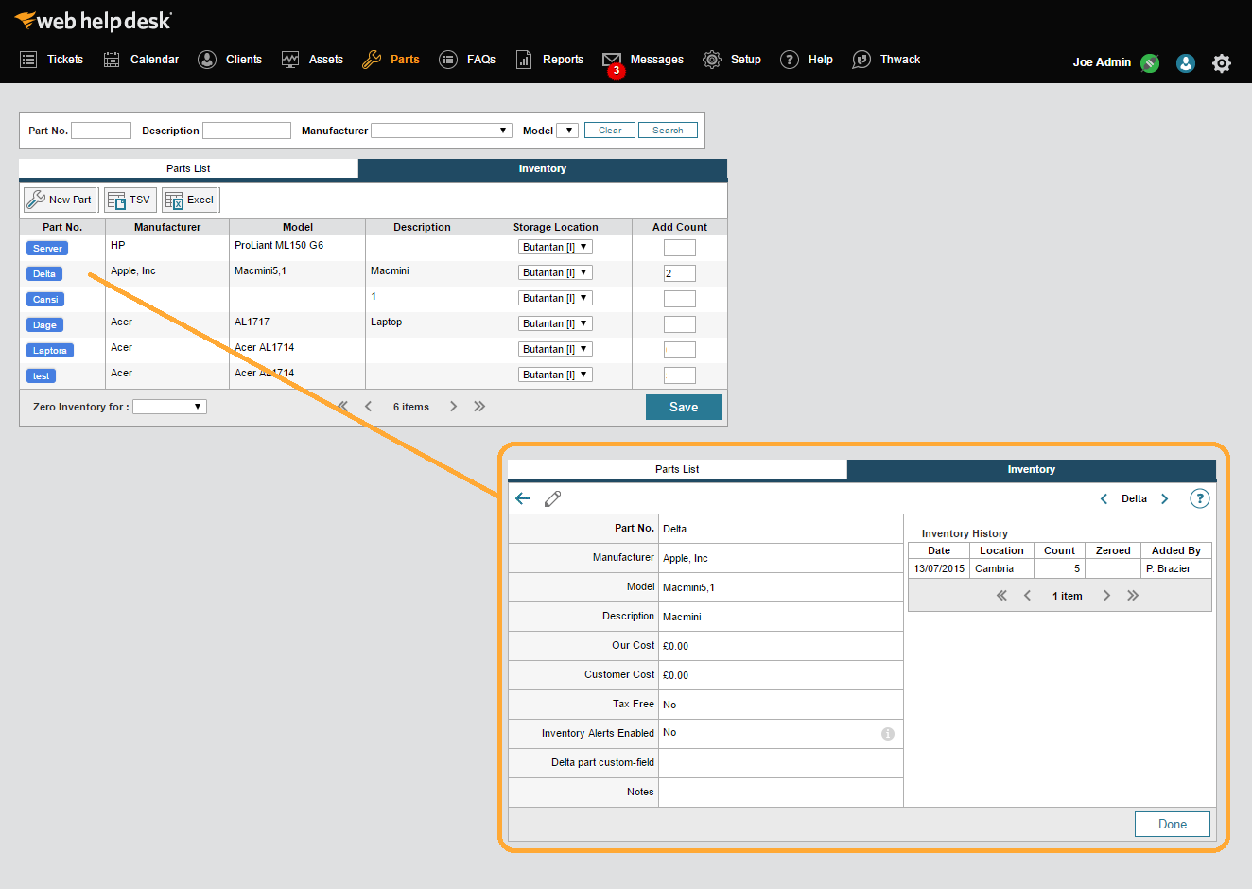The height and width of the screenshot is (889, 1252).
Task: Click the green status icon beside Joe Admin
Action: (x=1150, y=63)
